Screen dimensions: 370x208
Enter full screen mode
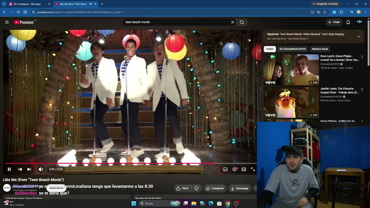coord(253,169)
